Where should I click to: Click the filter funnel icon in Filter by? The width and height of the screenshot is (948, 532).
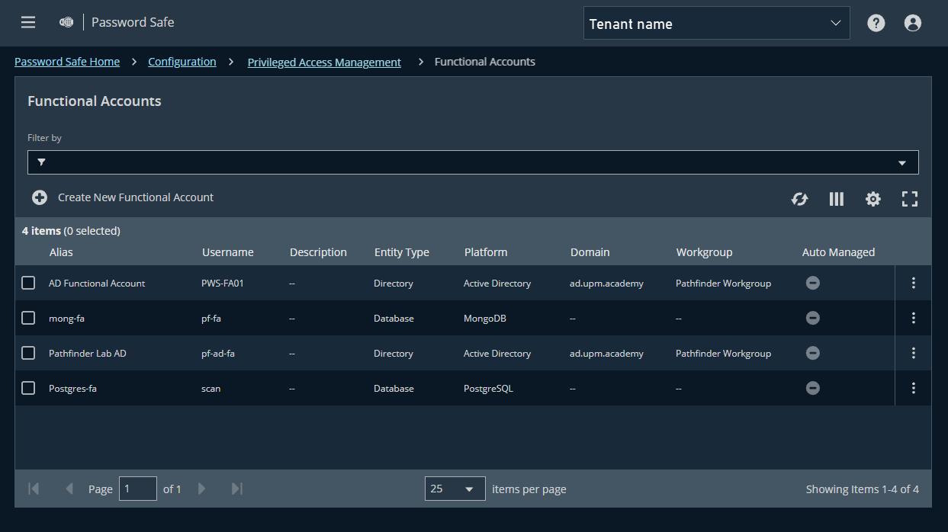tap(41, 162)
